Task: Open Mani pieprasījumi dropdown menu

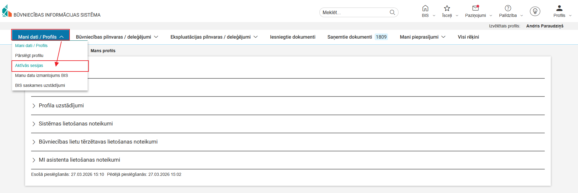Action: [x=422, y=37]
